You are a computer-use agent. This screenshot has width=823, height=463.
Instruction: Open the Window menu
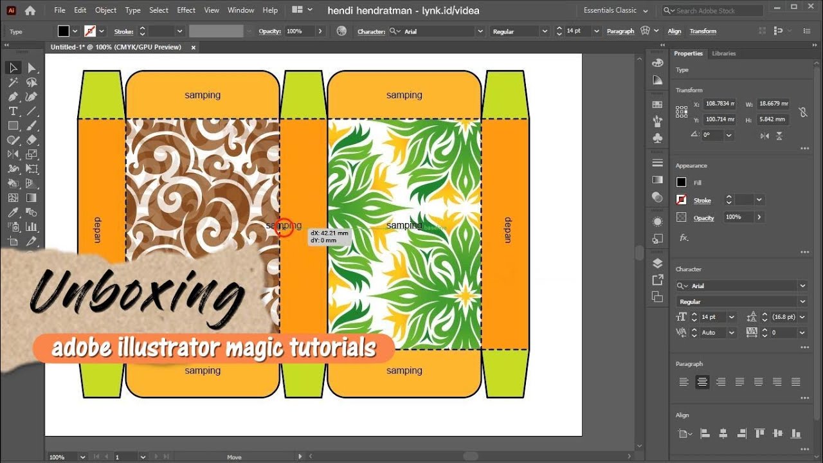tap(241, 10)
